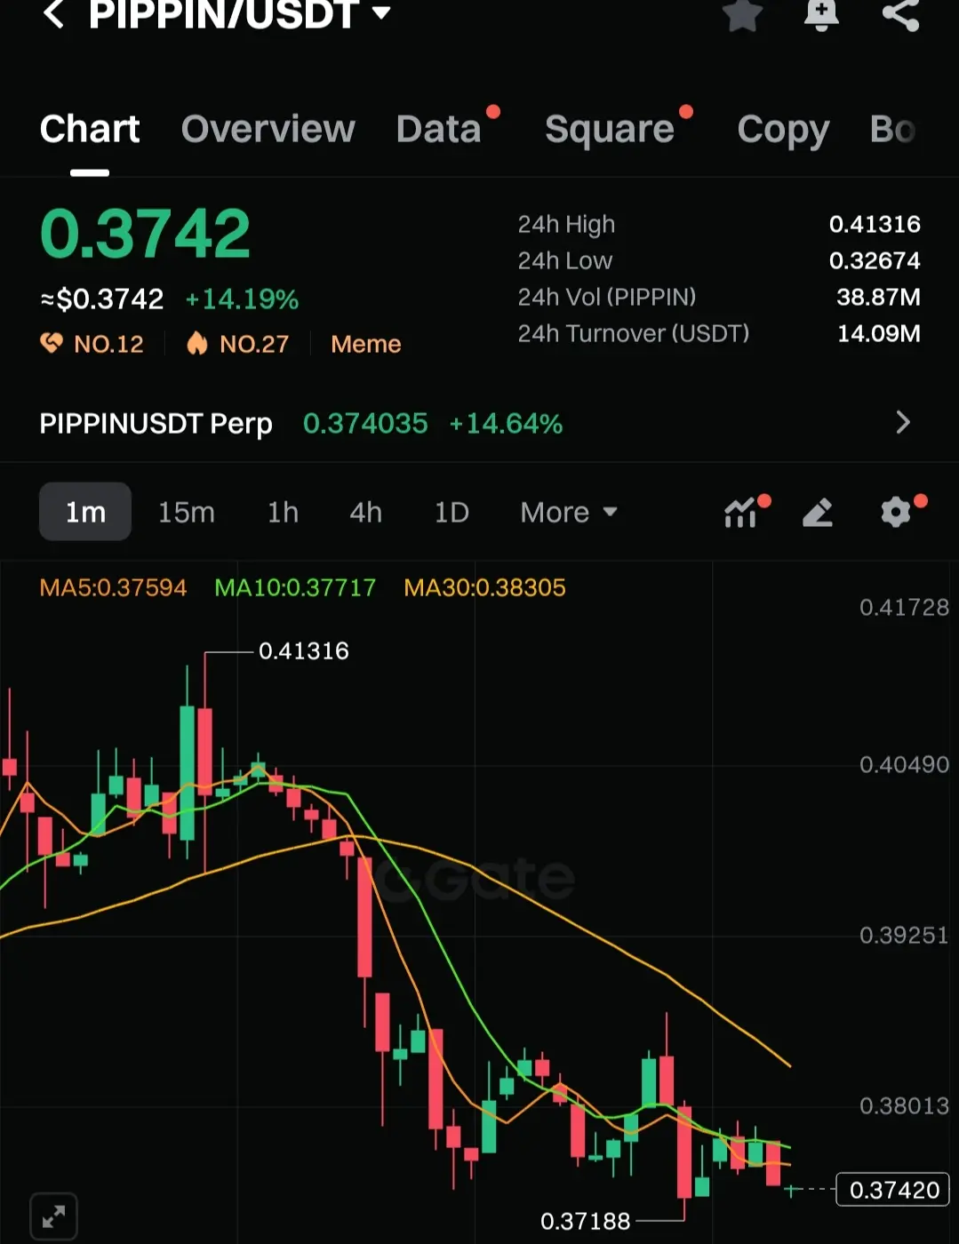Go back using the back arrow

pos(53,12)
